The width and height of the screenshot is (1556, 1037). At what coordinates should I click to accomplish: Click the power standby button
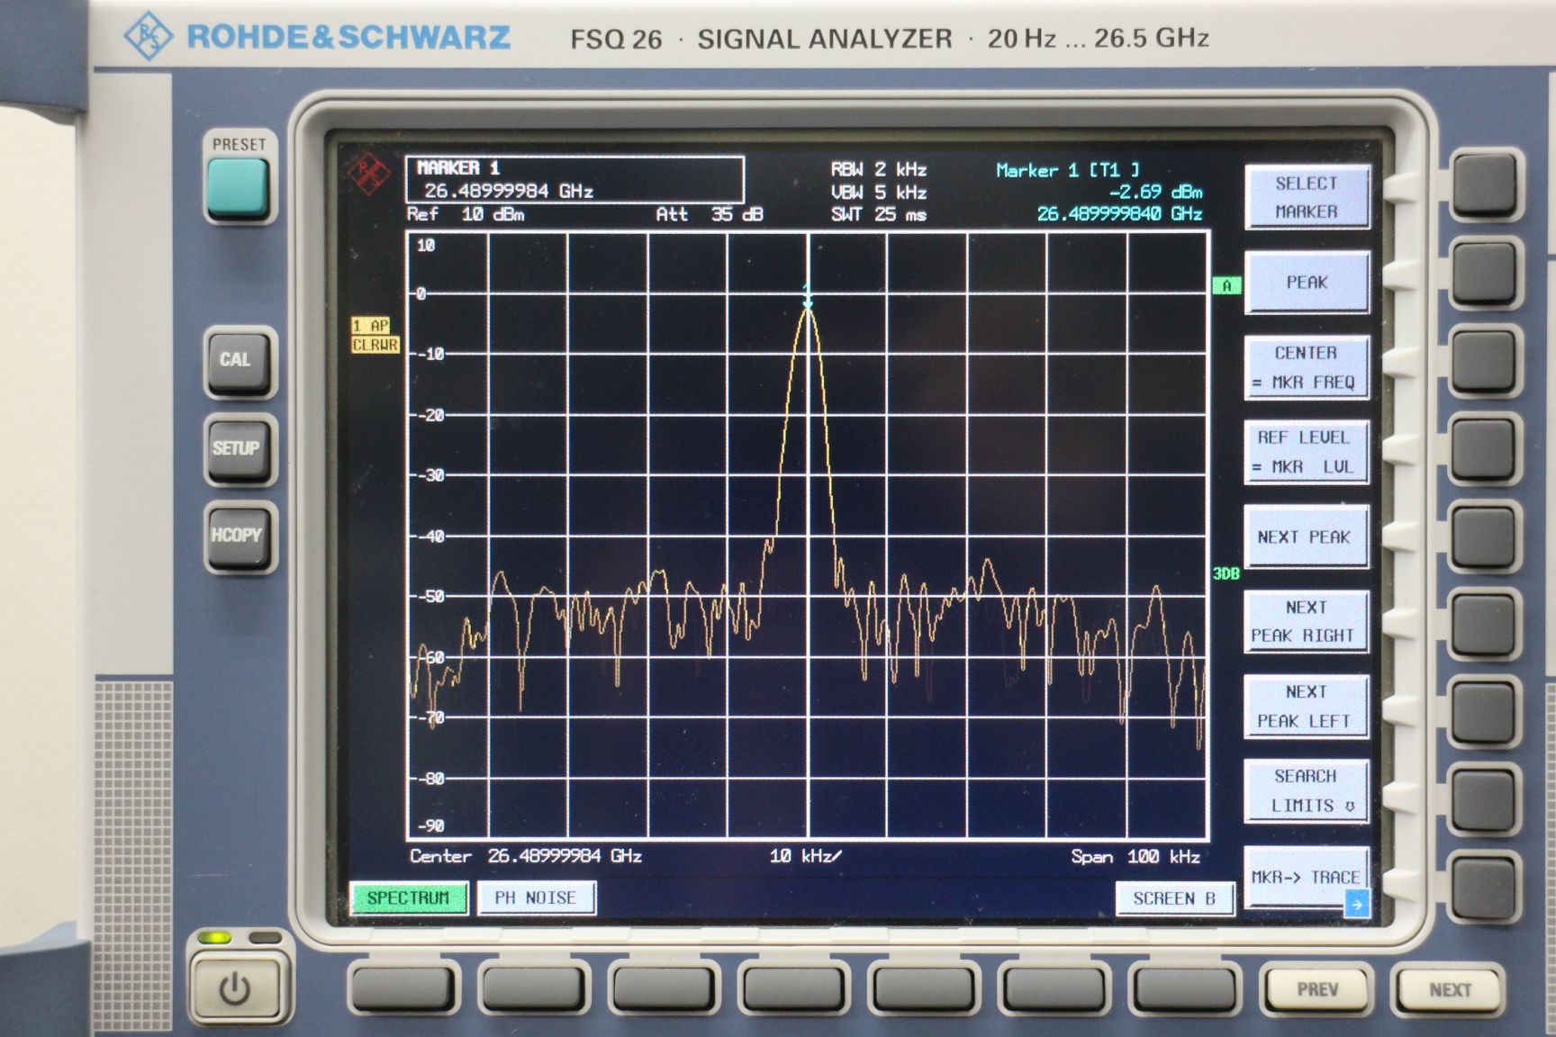pyautogui.click(x=236, y=990)
